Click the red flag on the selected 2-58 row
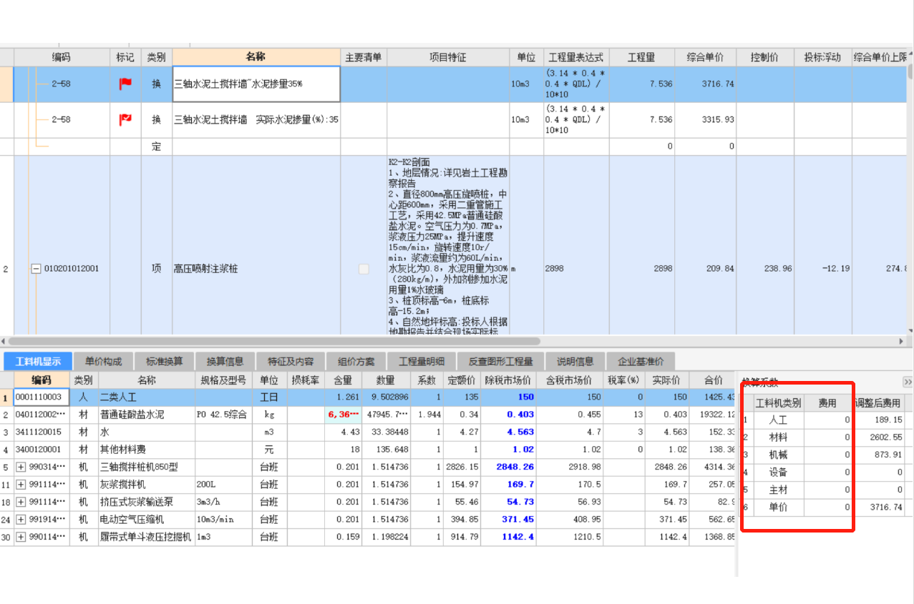Image resolution: width=914 pixels, height=604 pixels. pos(125,84)
